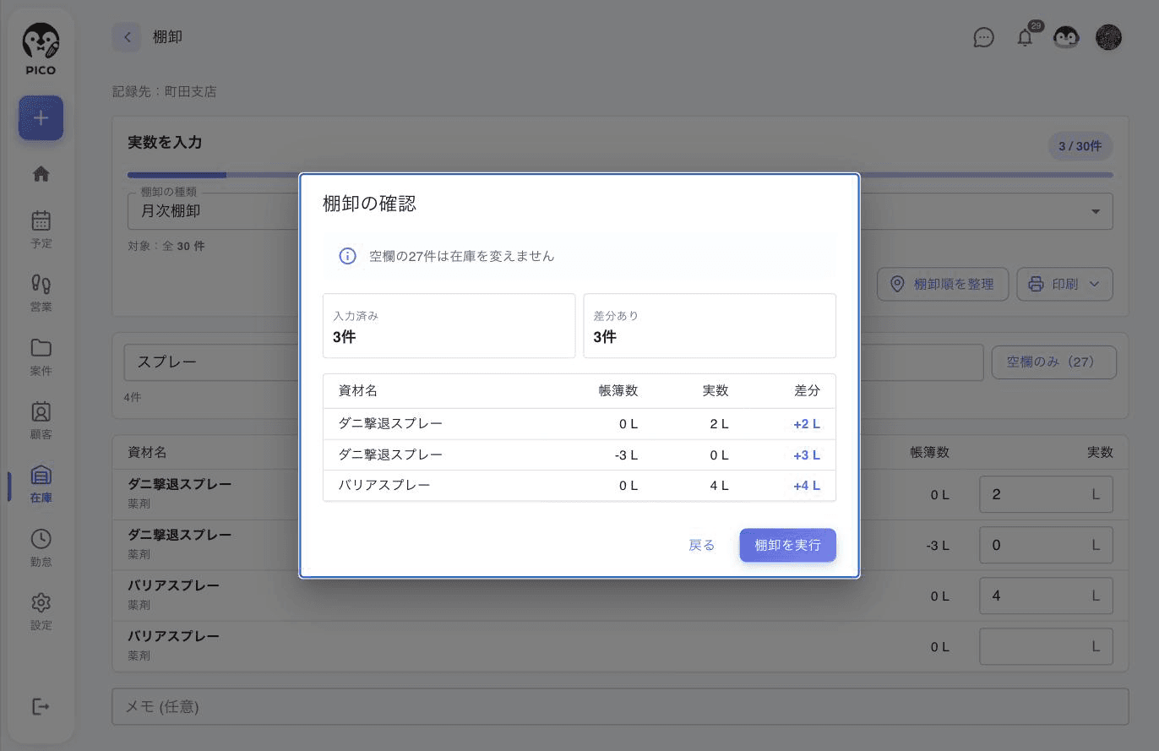Click the back chevron beside 棚卸
Image resolution: width=1159 pixels, height=751 pixels.
(x=127, y=37)
